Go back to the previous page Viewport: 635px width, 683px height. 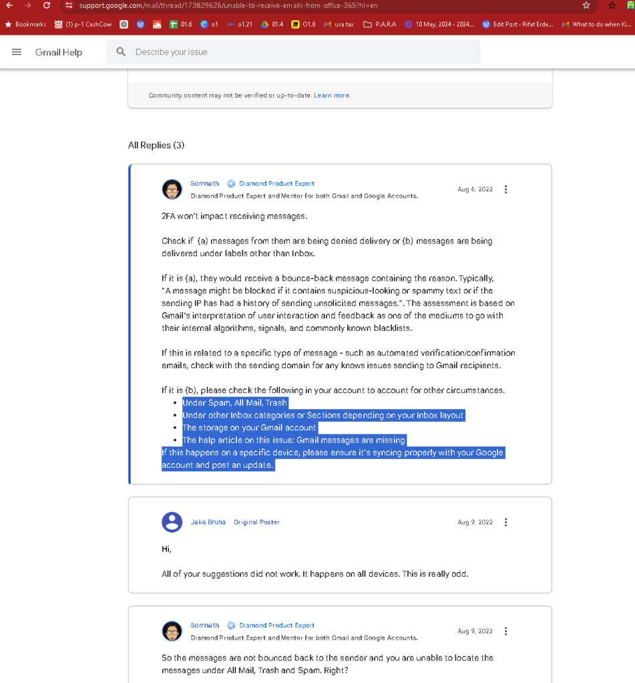(9, 5)
